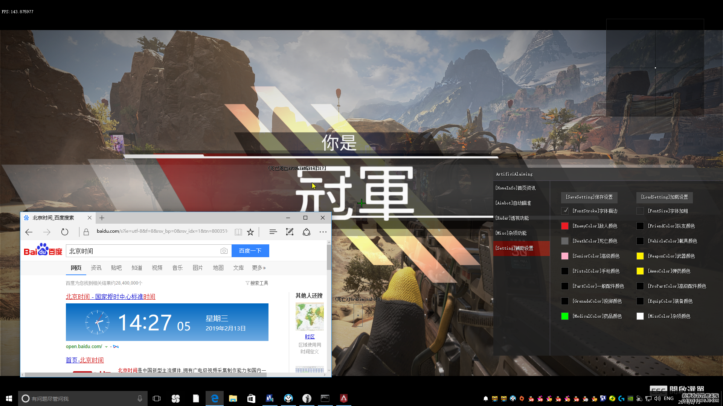Image resolution: width=723 pixels, height=406 pixels.
Task: Click the VehicleColor swatch
Action: tap(640, 241)
